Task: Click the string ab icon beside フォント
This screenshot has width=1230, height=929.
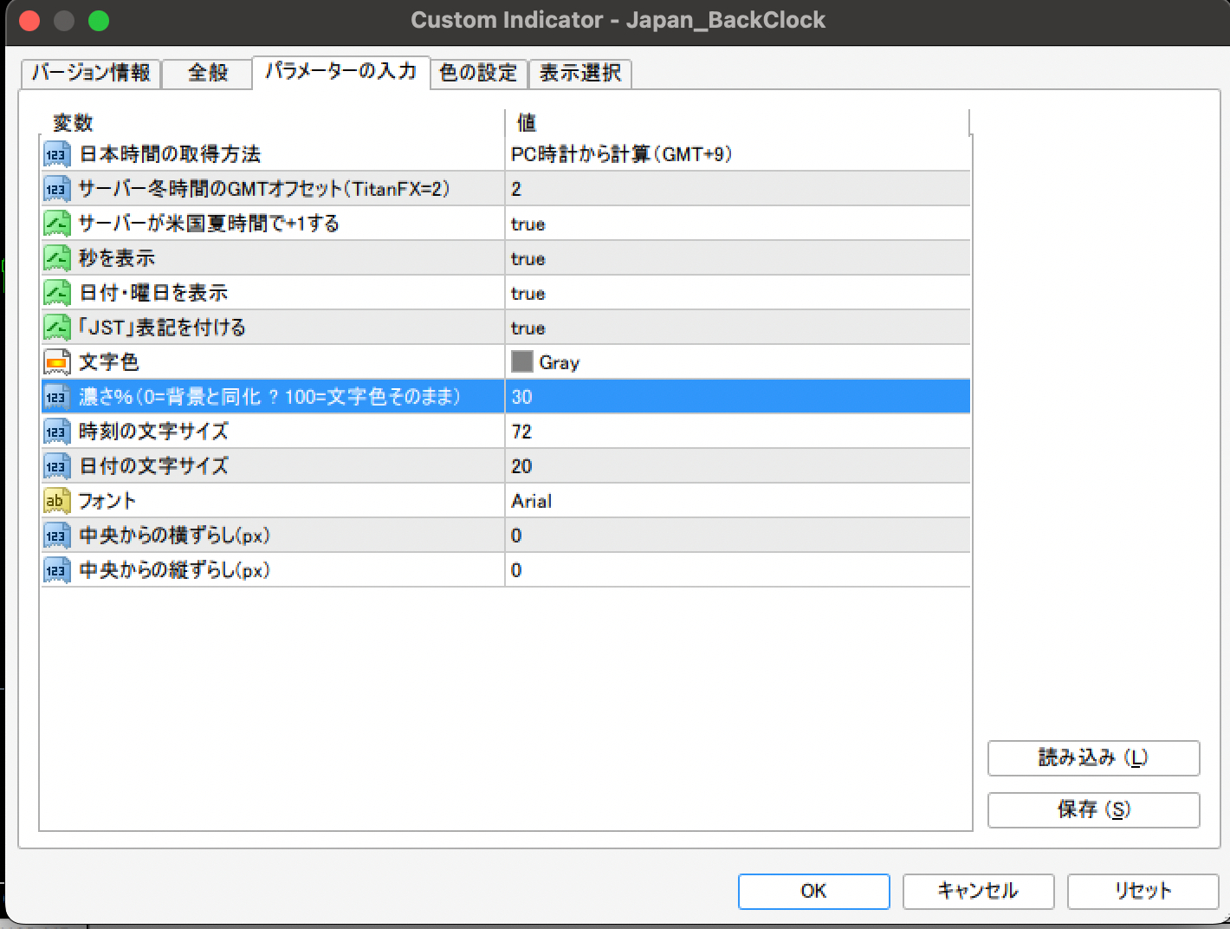Action: (56, 501)
